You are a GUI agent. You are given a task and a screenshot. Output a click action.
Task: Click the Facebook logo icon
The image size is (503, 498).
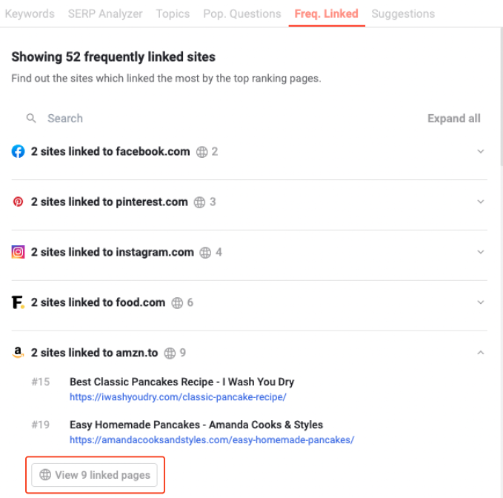(18, 151)
